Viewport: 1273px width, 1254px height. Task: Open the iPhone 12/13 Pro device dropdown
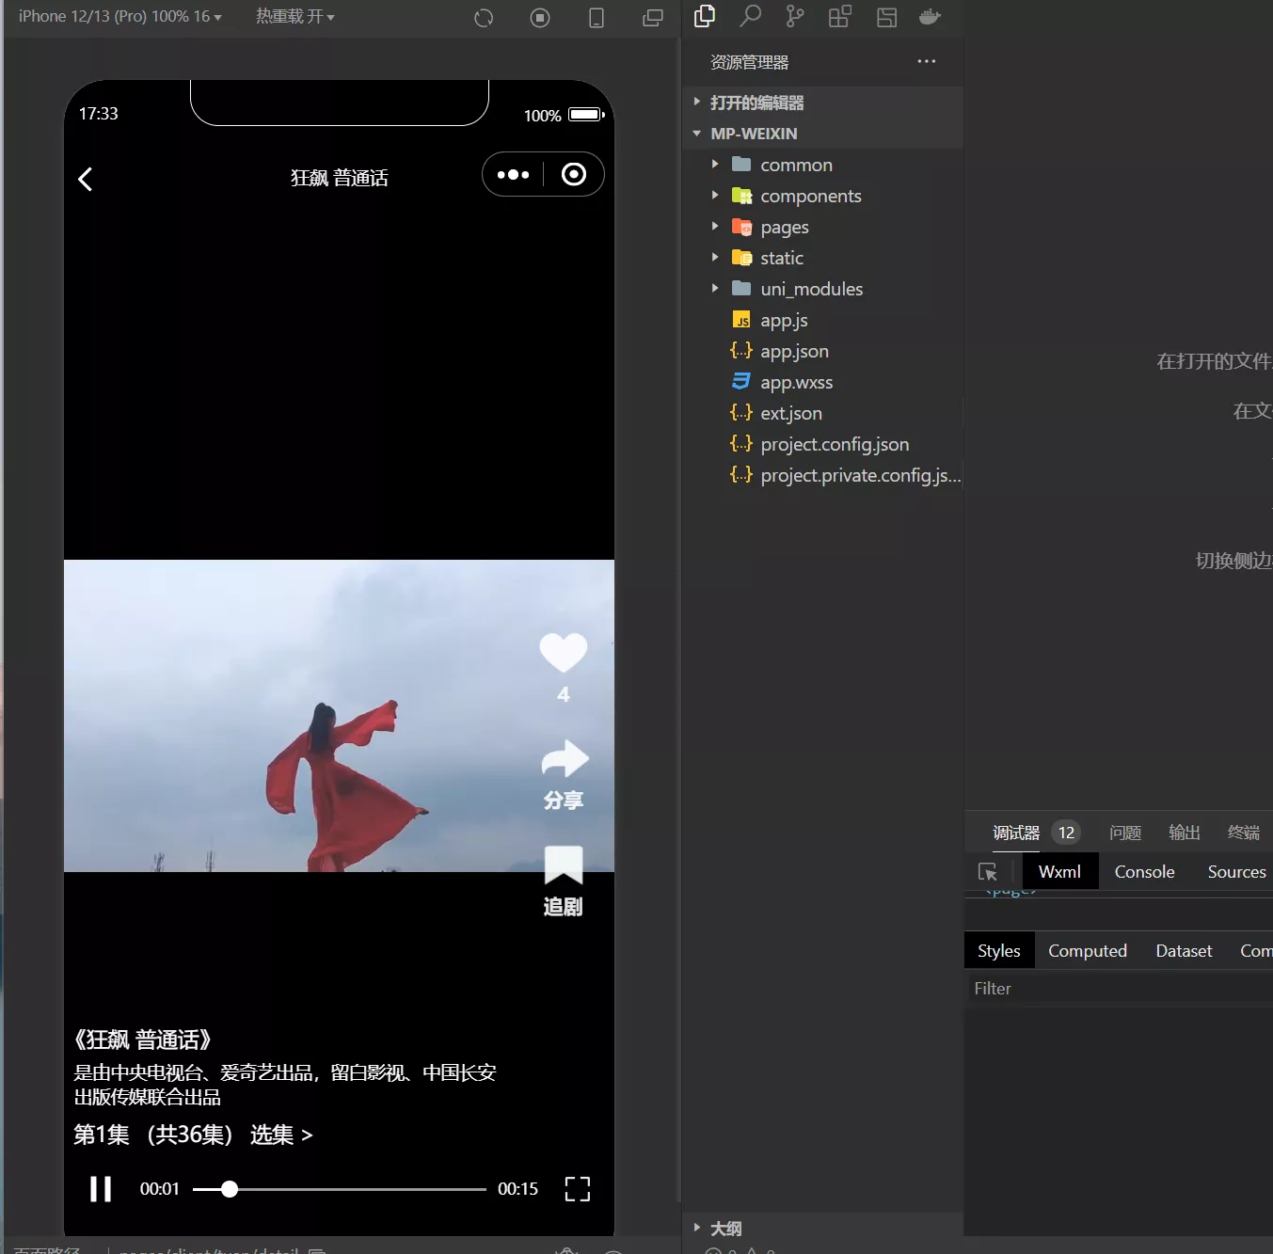[x=119, y=17]
